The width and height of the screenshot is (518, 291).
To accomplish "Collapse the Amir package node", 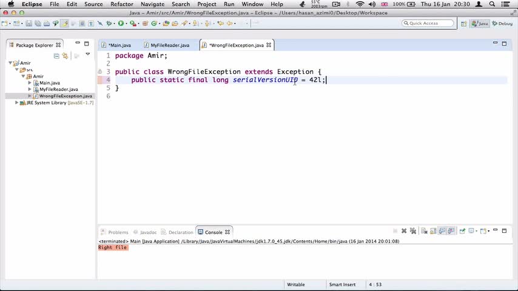I will coord(24,76).
